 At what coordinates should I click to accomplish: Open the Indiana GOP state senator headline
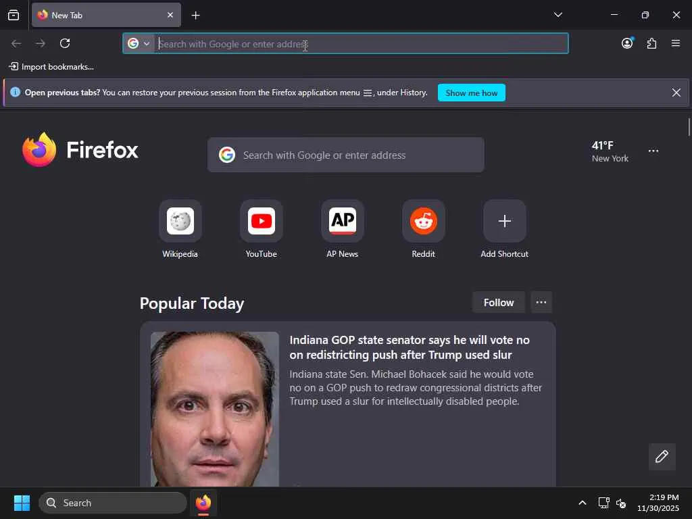tap(409, 347)
